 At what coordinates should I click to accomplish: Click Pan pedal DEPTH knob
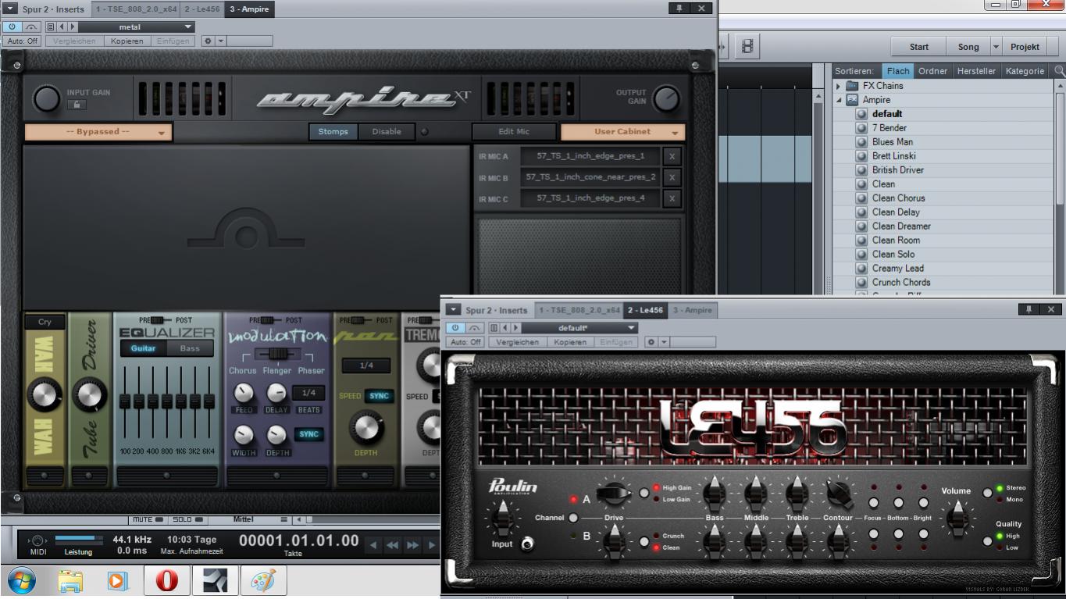tap(365, 427)
